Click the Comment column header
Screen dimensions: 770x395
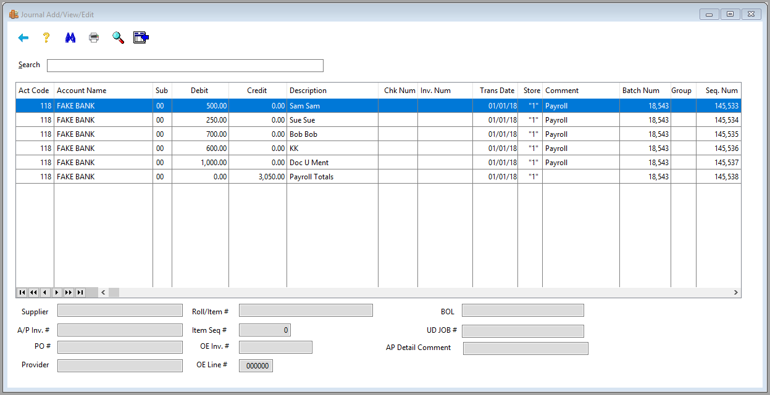(581, 91)
